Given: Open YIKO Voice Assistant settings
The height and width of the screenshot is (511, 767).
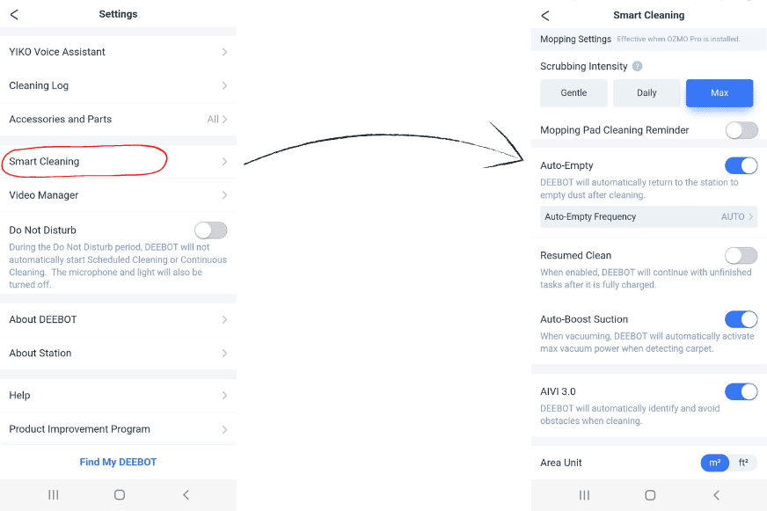Looking at the screenshot, I should 118,52.
